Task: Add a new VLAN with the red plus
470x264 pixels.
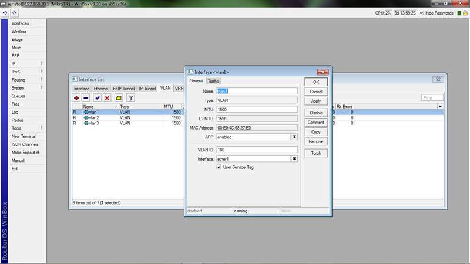Action: (76, 98)
